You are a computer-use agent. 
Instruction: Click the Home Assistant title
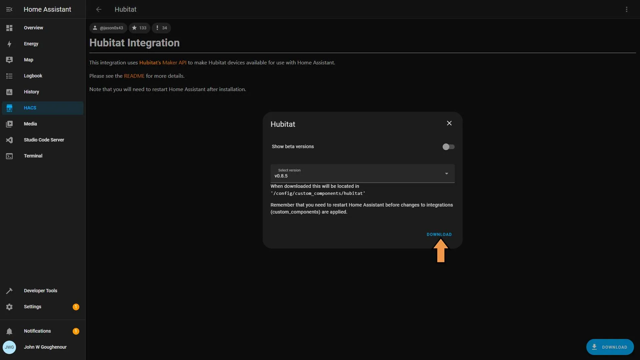[47, 9]
